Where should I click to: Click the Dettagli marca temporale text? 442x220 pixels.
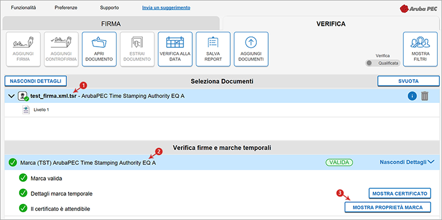click(62, 194)
